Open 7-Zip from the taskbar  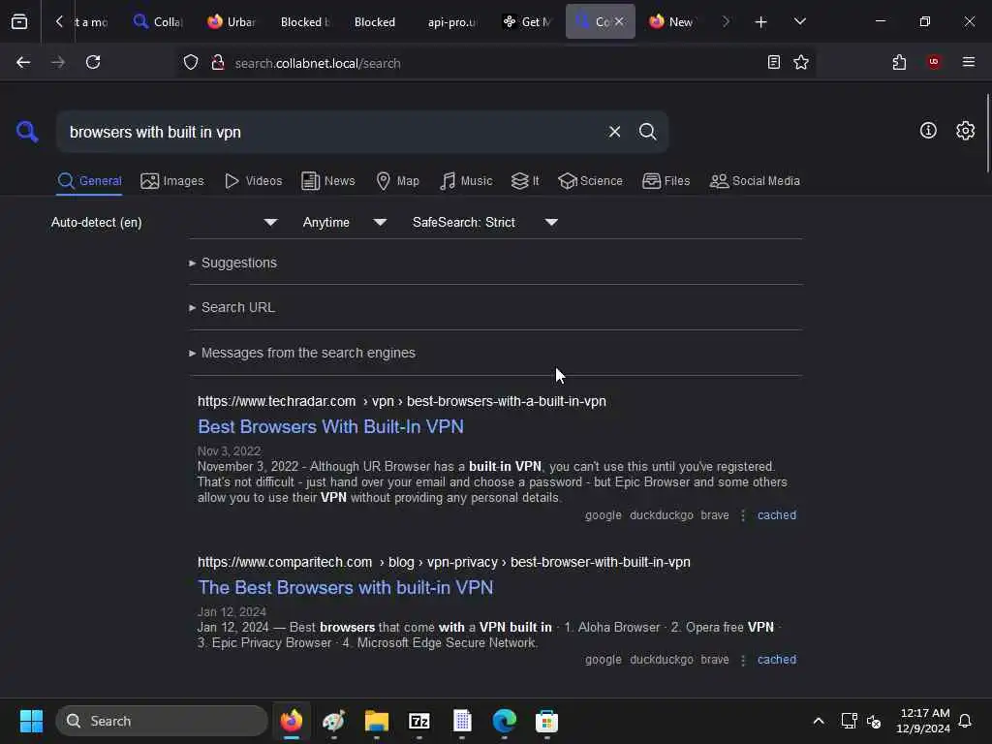[418, 721]
